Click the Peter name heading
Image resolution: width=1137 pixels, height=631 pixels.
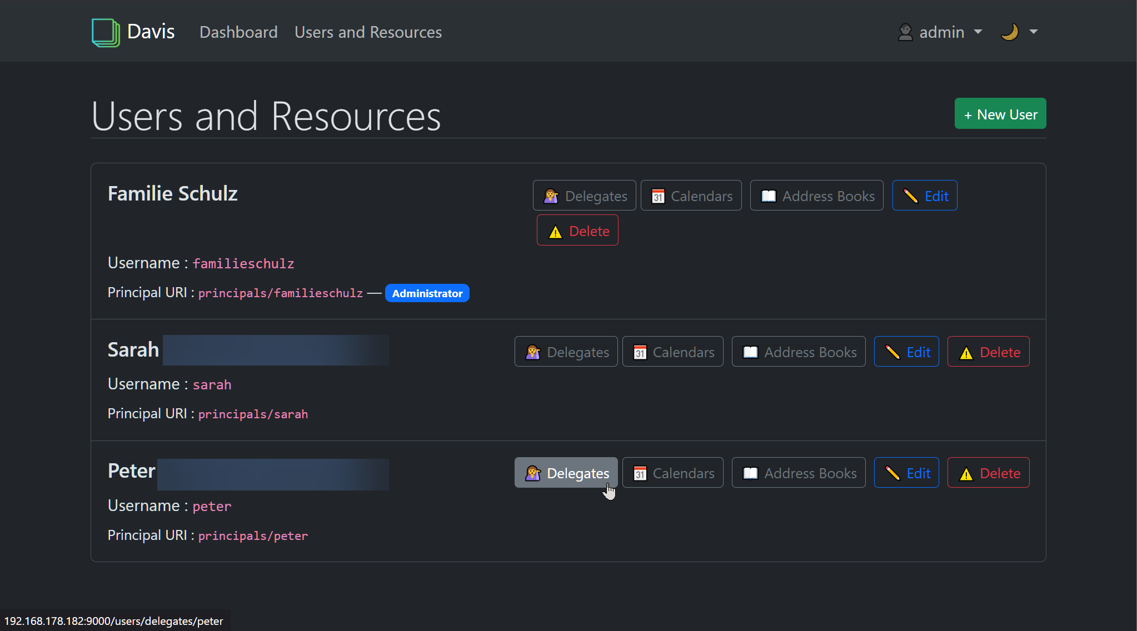click(131, 471)
